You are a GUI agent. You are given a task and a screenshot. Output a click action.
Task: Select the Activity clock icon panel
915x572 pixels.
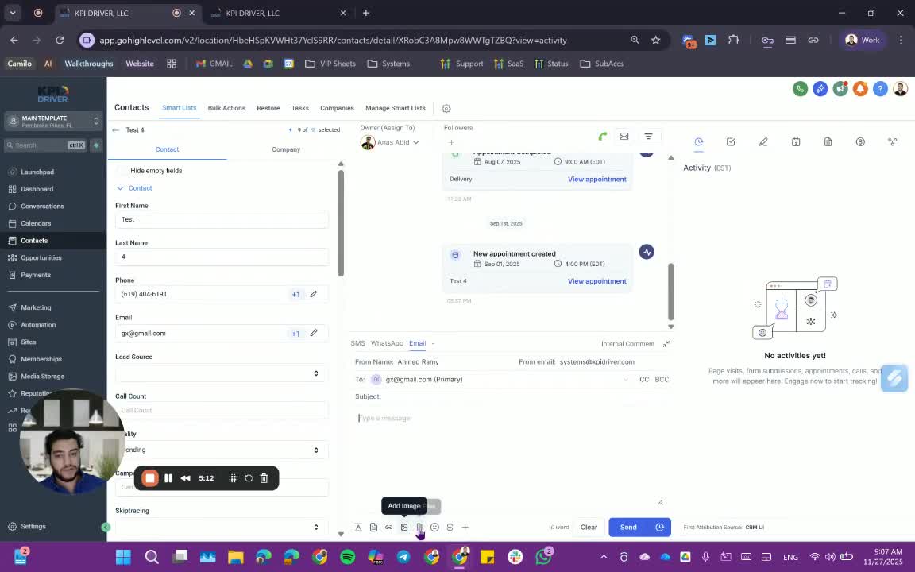tap(698, 142)
